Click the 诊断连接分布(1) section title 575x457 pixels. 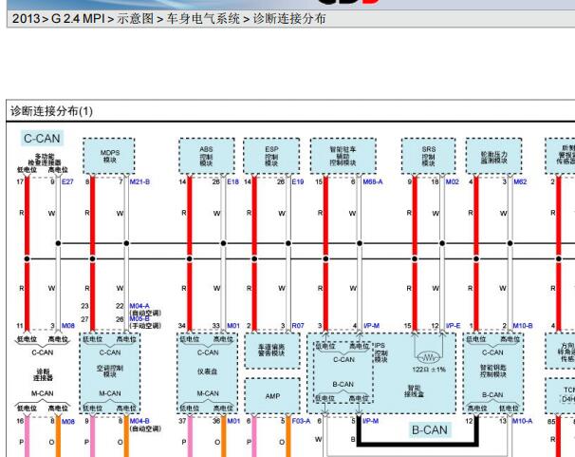click(51, 111)
